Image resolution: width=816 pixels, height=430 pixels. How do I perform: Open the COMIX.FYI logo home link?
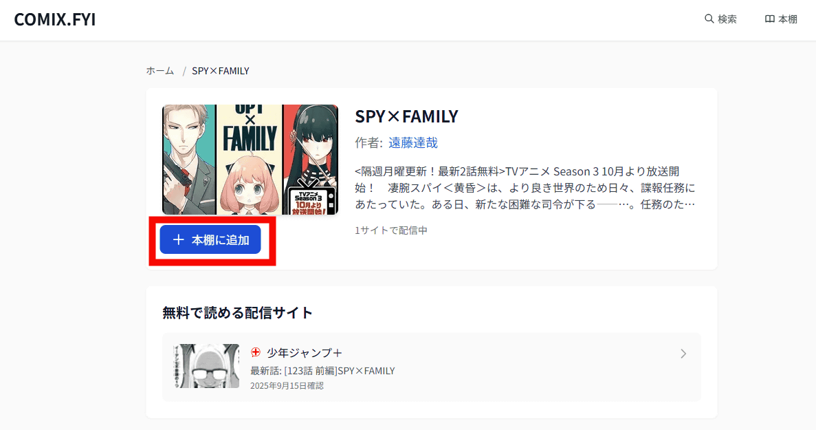click(55, 19)
